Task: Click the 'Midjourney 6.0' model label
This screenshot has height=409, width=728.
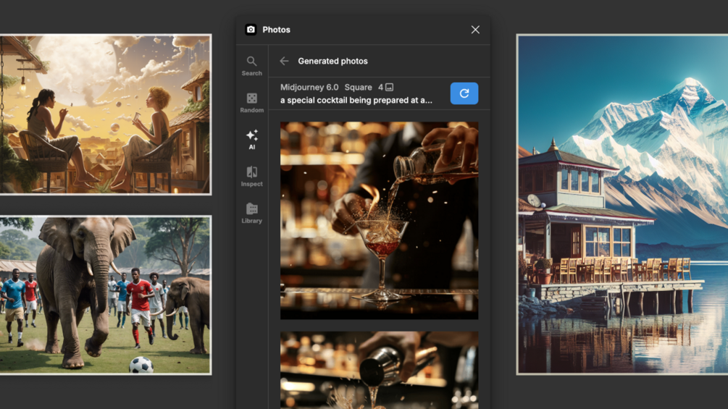Action: click(x=309, y=87)
